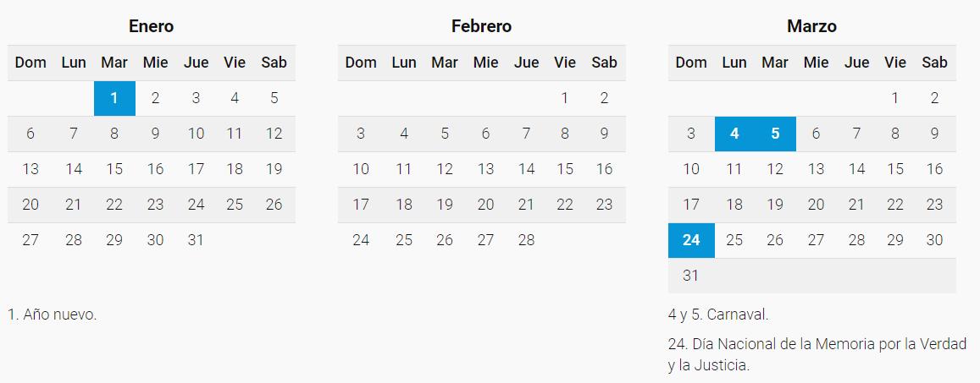Click the Día Nacional de la Memoria note
Viewport: 980px width, 383px height.
(817, 354)
